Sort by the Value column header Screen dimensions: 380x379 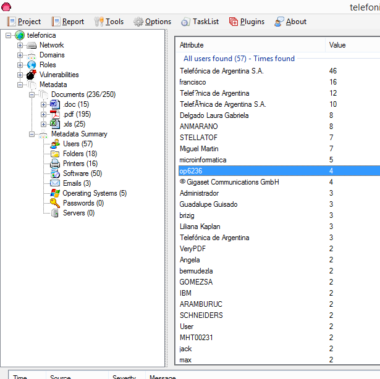pos(353,45)
